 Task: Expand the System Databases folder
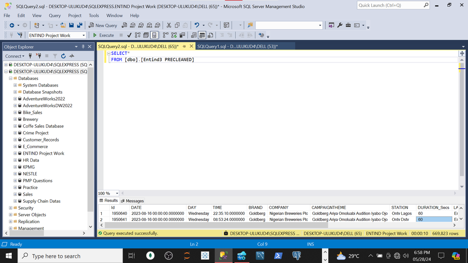coord(15,85)
